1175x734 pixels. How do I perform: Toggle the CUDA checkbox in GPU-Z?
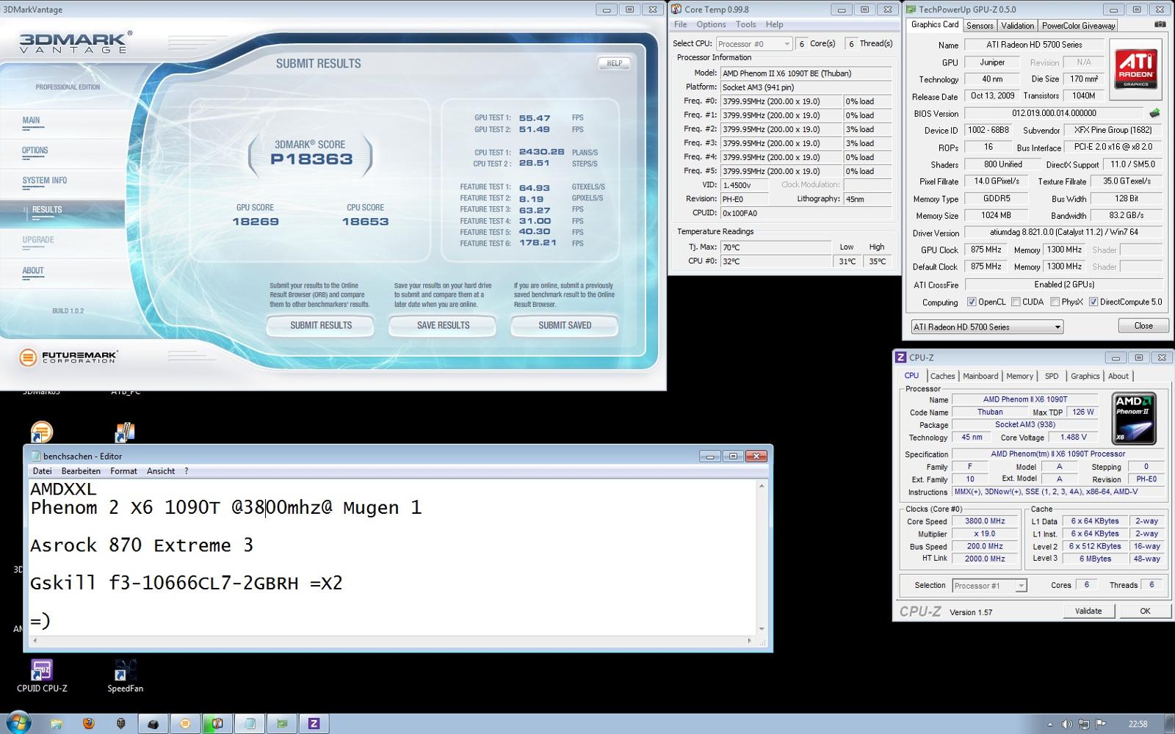coord(1016,302)
